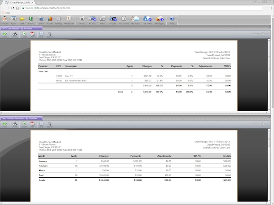Export Year To Date Summary to Excel
The image size is (274, 205).
tap(24, 124)
